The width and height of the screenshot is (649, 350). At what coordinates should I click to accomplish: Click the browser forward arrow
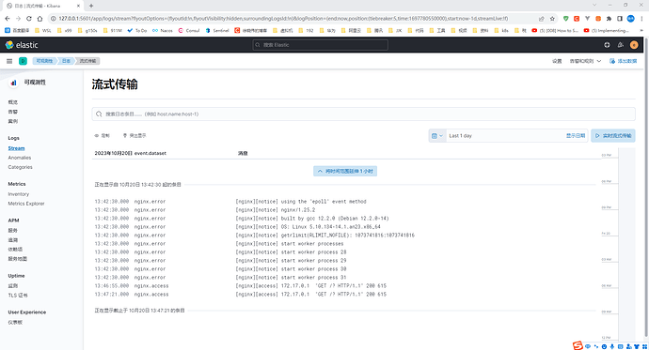(18, 19)
